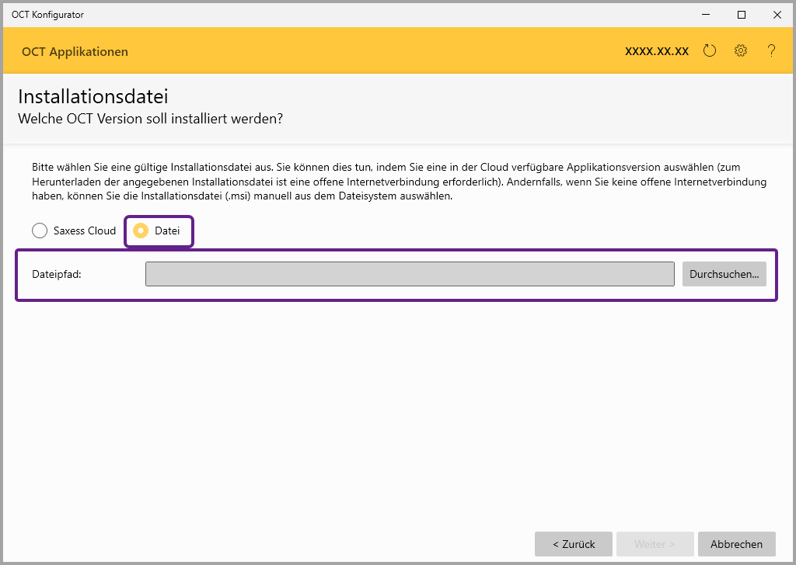Minimize the OCT Konfigurator window
796x565 pixels.
(x=706, y=14)
